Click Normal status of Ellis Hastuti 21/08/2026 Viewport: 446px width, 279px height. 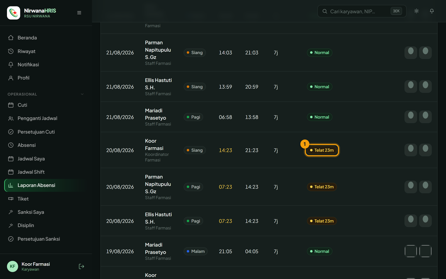[x=319, y=87]
